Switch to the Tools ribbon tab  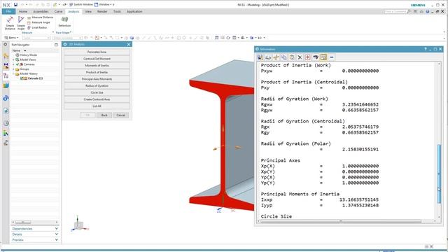(117, 11)
